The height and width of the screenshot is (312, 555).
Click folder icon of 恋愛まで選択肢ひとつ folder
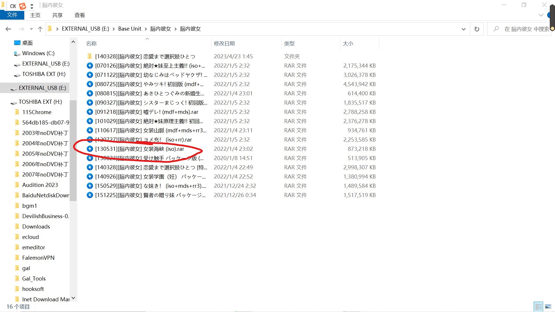90,56
